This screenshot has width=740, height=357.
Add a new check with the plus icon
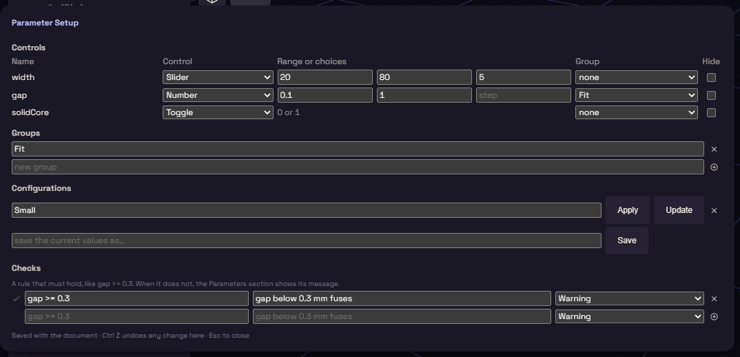(x=714, y=317)
